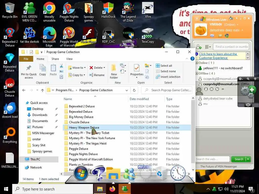Click the dock clock icon
Screen dimensions: 259x194
click(x=178, y=173)
